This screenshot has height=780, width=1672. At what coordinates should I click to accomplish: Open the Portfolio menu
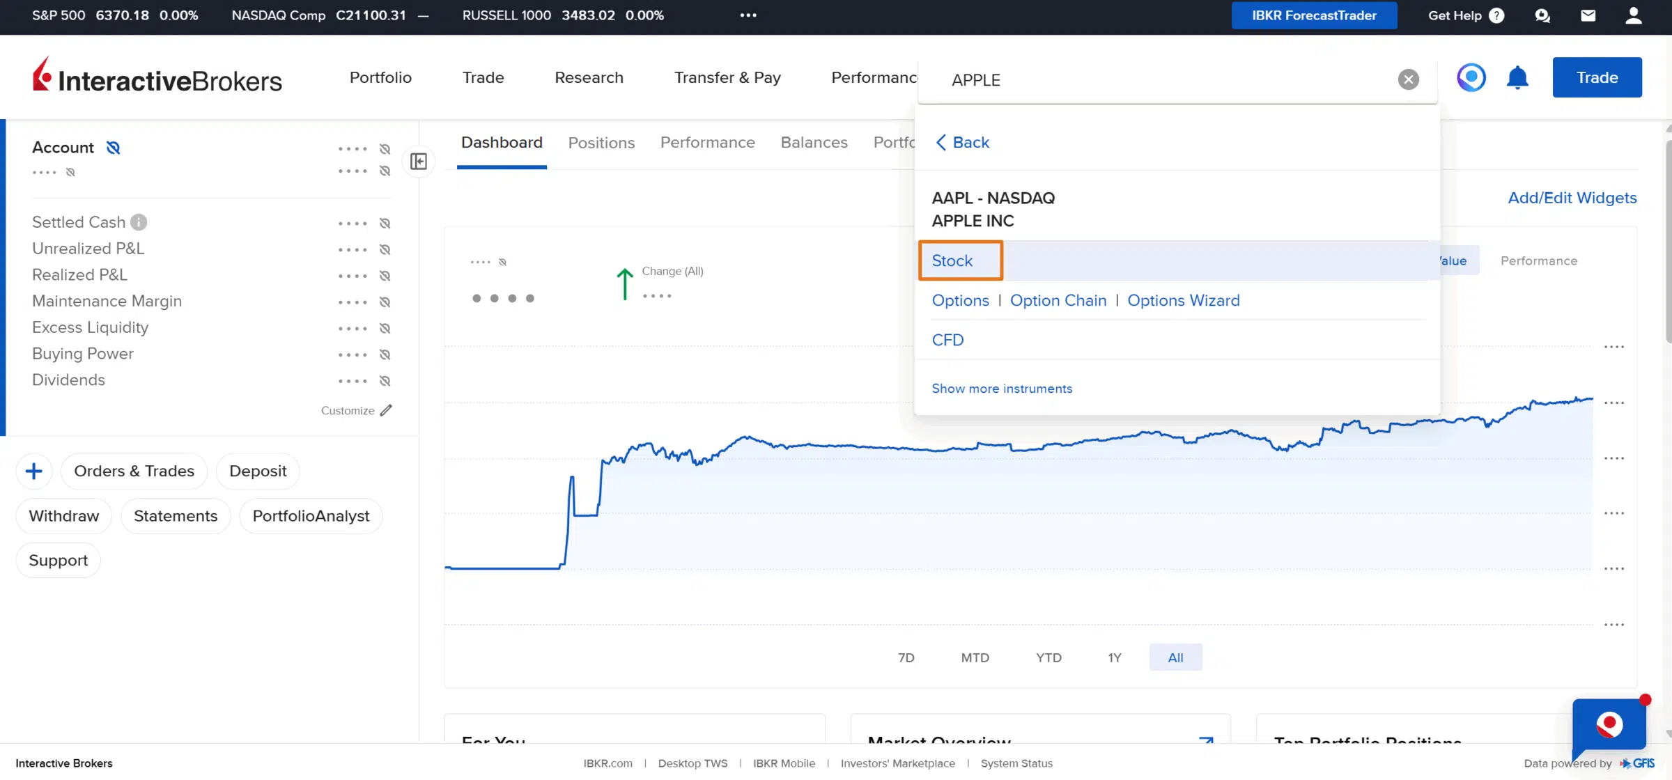click(x=380, y=77)
